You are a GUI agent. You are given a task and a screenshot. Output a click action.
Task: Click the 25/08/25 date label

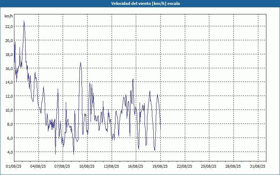(209, 166)
